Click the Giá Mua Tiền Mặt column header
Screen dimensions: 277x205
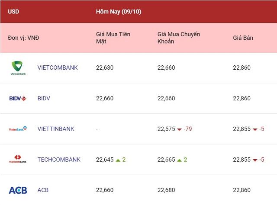[x=113, y=38]
